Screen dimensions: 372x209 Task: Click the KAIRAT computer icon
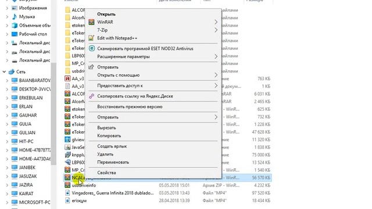(15, 193)
